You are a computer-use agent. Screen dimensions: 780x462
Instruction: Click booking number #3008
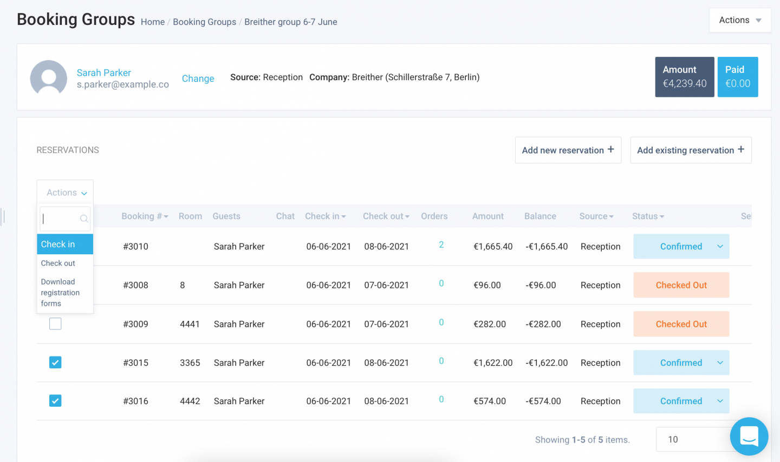coord(135,285)
